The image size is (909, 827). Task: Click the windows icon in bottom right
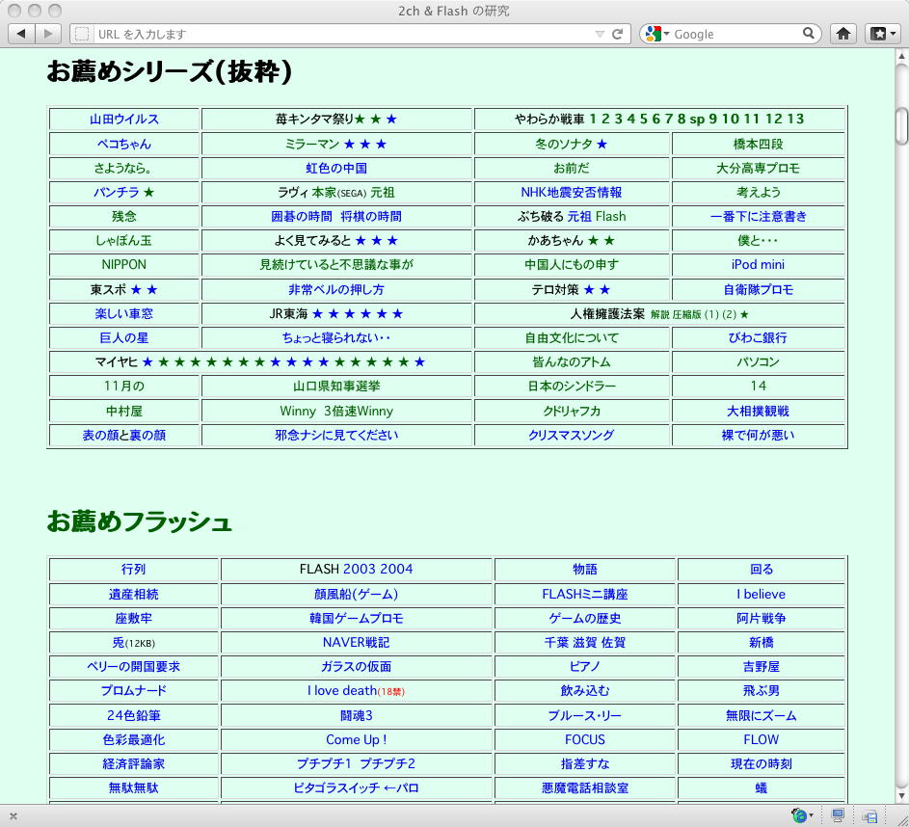pyautogui.click(x=869, y=816)
